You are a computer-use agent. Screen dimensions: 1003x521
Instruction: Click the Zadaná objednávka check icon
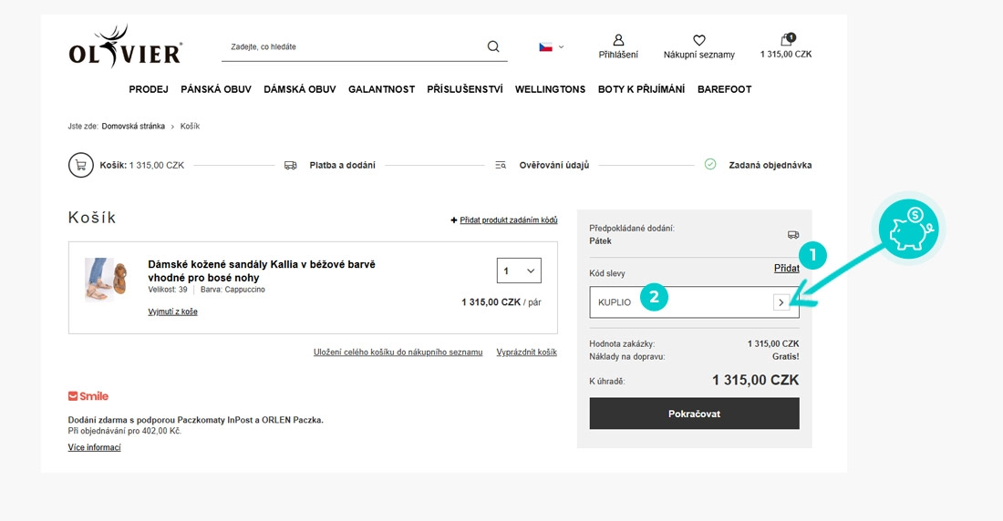710,164
